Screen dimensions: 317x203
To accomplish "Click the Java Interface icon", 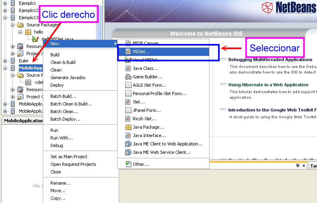I will click(x=128, y=135).
